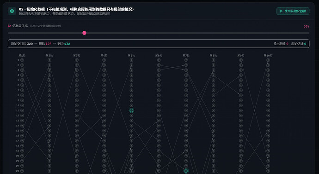Click 第7轮 column header
The width and height of the screenshot is (319, 174).
click(186, 56)
